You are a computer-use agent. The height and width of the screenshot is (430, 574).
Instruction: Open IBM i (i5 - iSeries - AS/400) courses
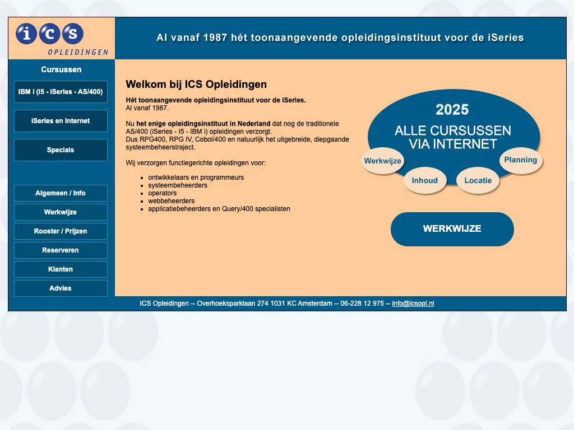point(61,92)
